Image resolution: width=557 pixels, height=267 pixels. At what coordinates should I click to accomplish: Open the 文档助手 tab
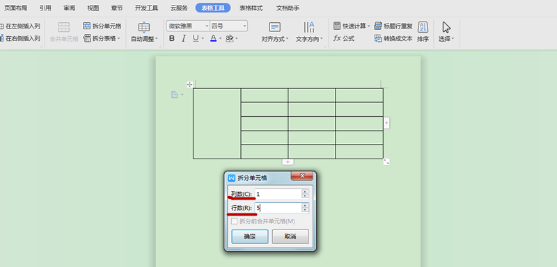click(x=288, y=8)
